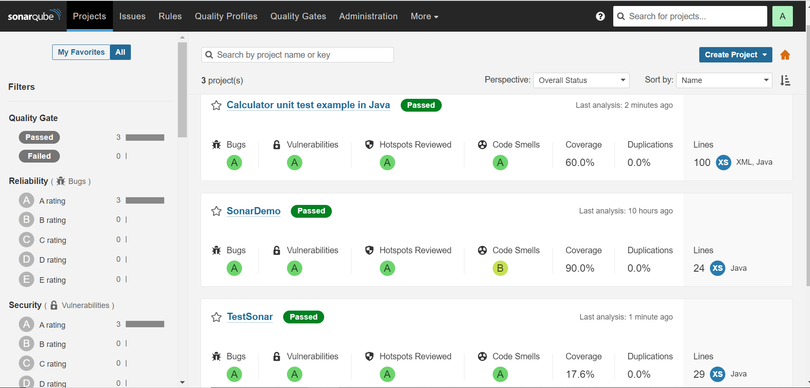Click the sidebar scroll up arrow

coord(182,37)
